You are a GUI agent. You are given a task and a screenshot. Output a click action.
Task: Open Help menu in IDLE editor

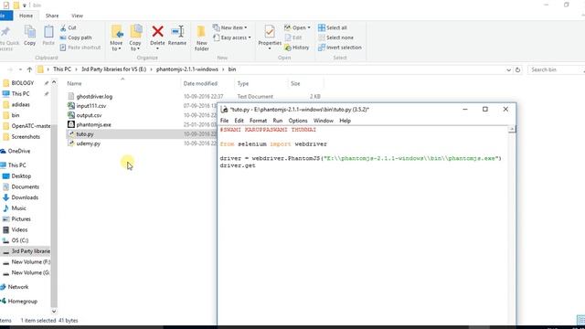tap(345, 121)
